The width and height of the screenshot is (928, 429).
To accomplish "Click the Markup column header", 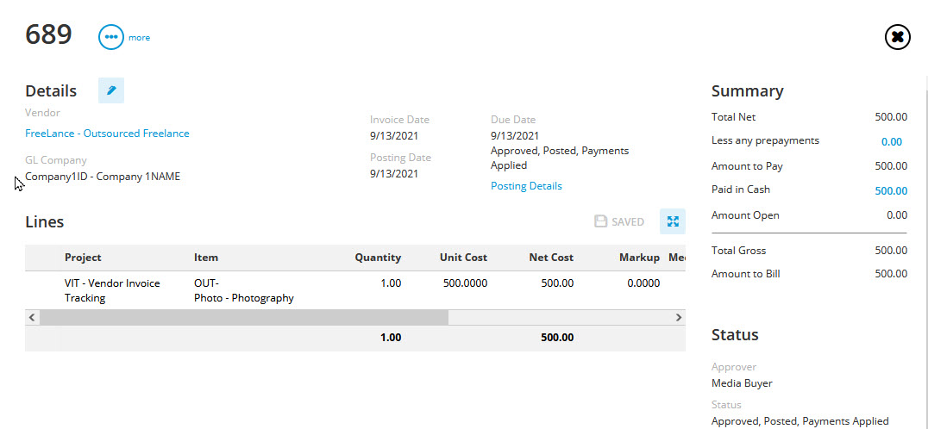I will tap(639, 258).
